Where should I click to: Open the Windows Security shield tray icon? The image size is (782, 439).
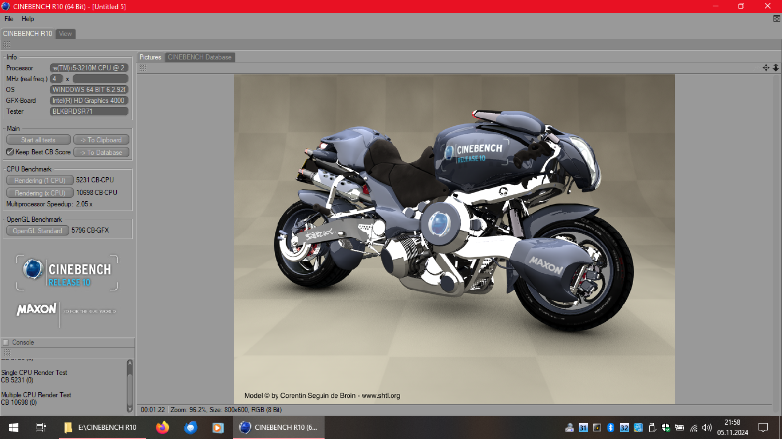[x=666, y=428]
